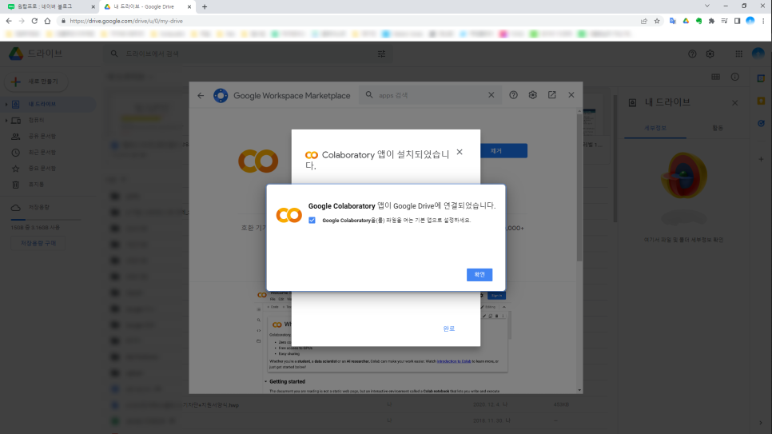The width and height of the screenshot is (772, 434).
Task: Bookmark this page with star icon
Action: (657, 22)
